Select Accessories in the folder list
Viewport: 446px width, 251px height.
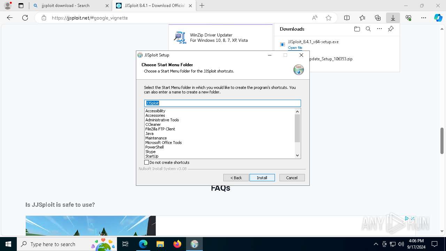point(155,115)
